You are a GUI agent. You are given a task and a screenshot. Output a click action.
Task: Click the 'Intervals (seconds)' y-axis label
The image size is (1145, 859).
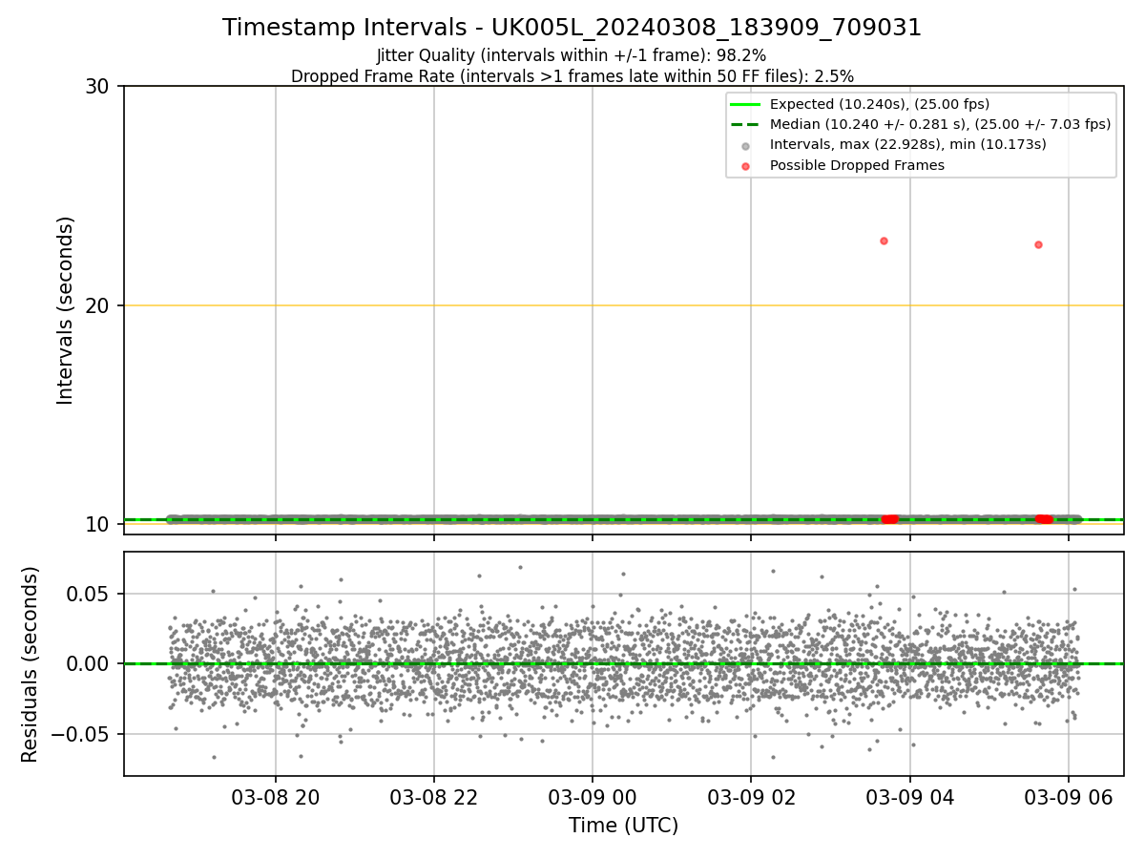[65, 310]
